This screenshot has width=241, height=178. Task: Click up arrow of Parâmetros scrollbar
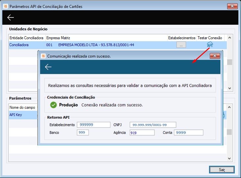pos(229,107)
